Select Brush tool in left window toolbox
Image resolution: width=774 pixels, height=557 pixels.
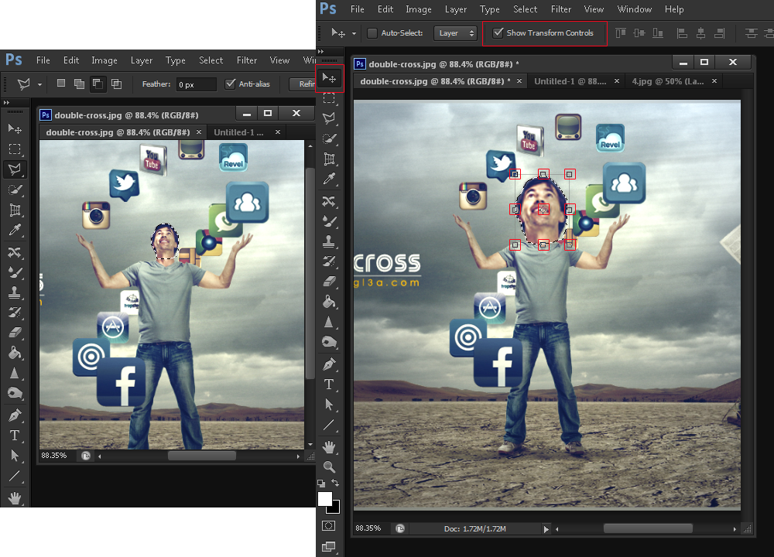click(15, 272)
